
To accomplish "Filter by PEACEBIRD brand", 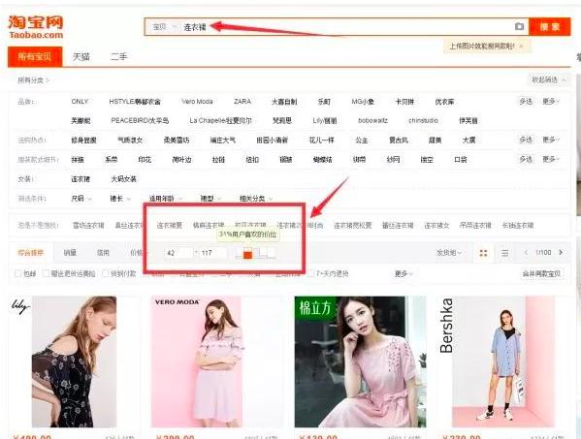I will click(140, 121).
